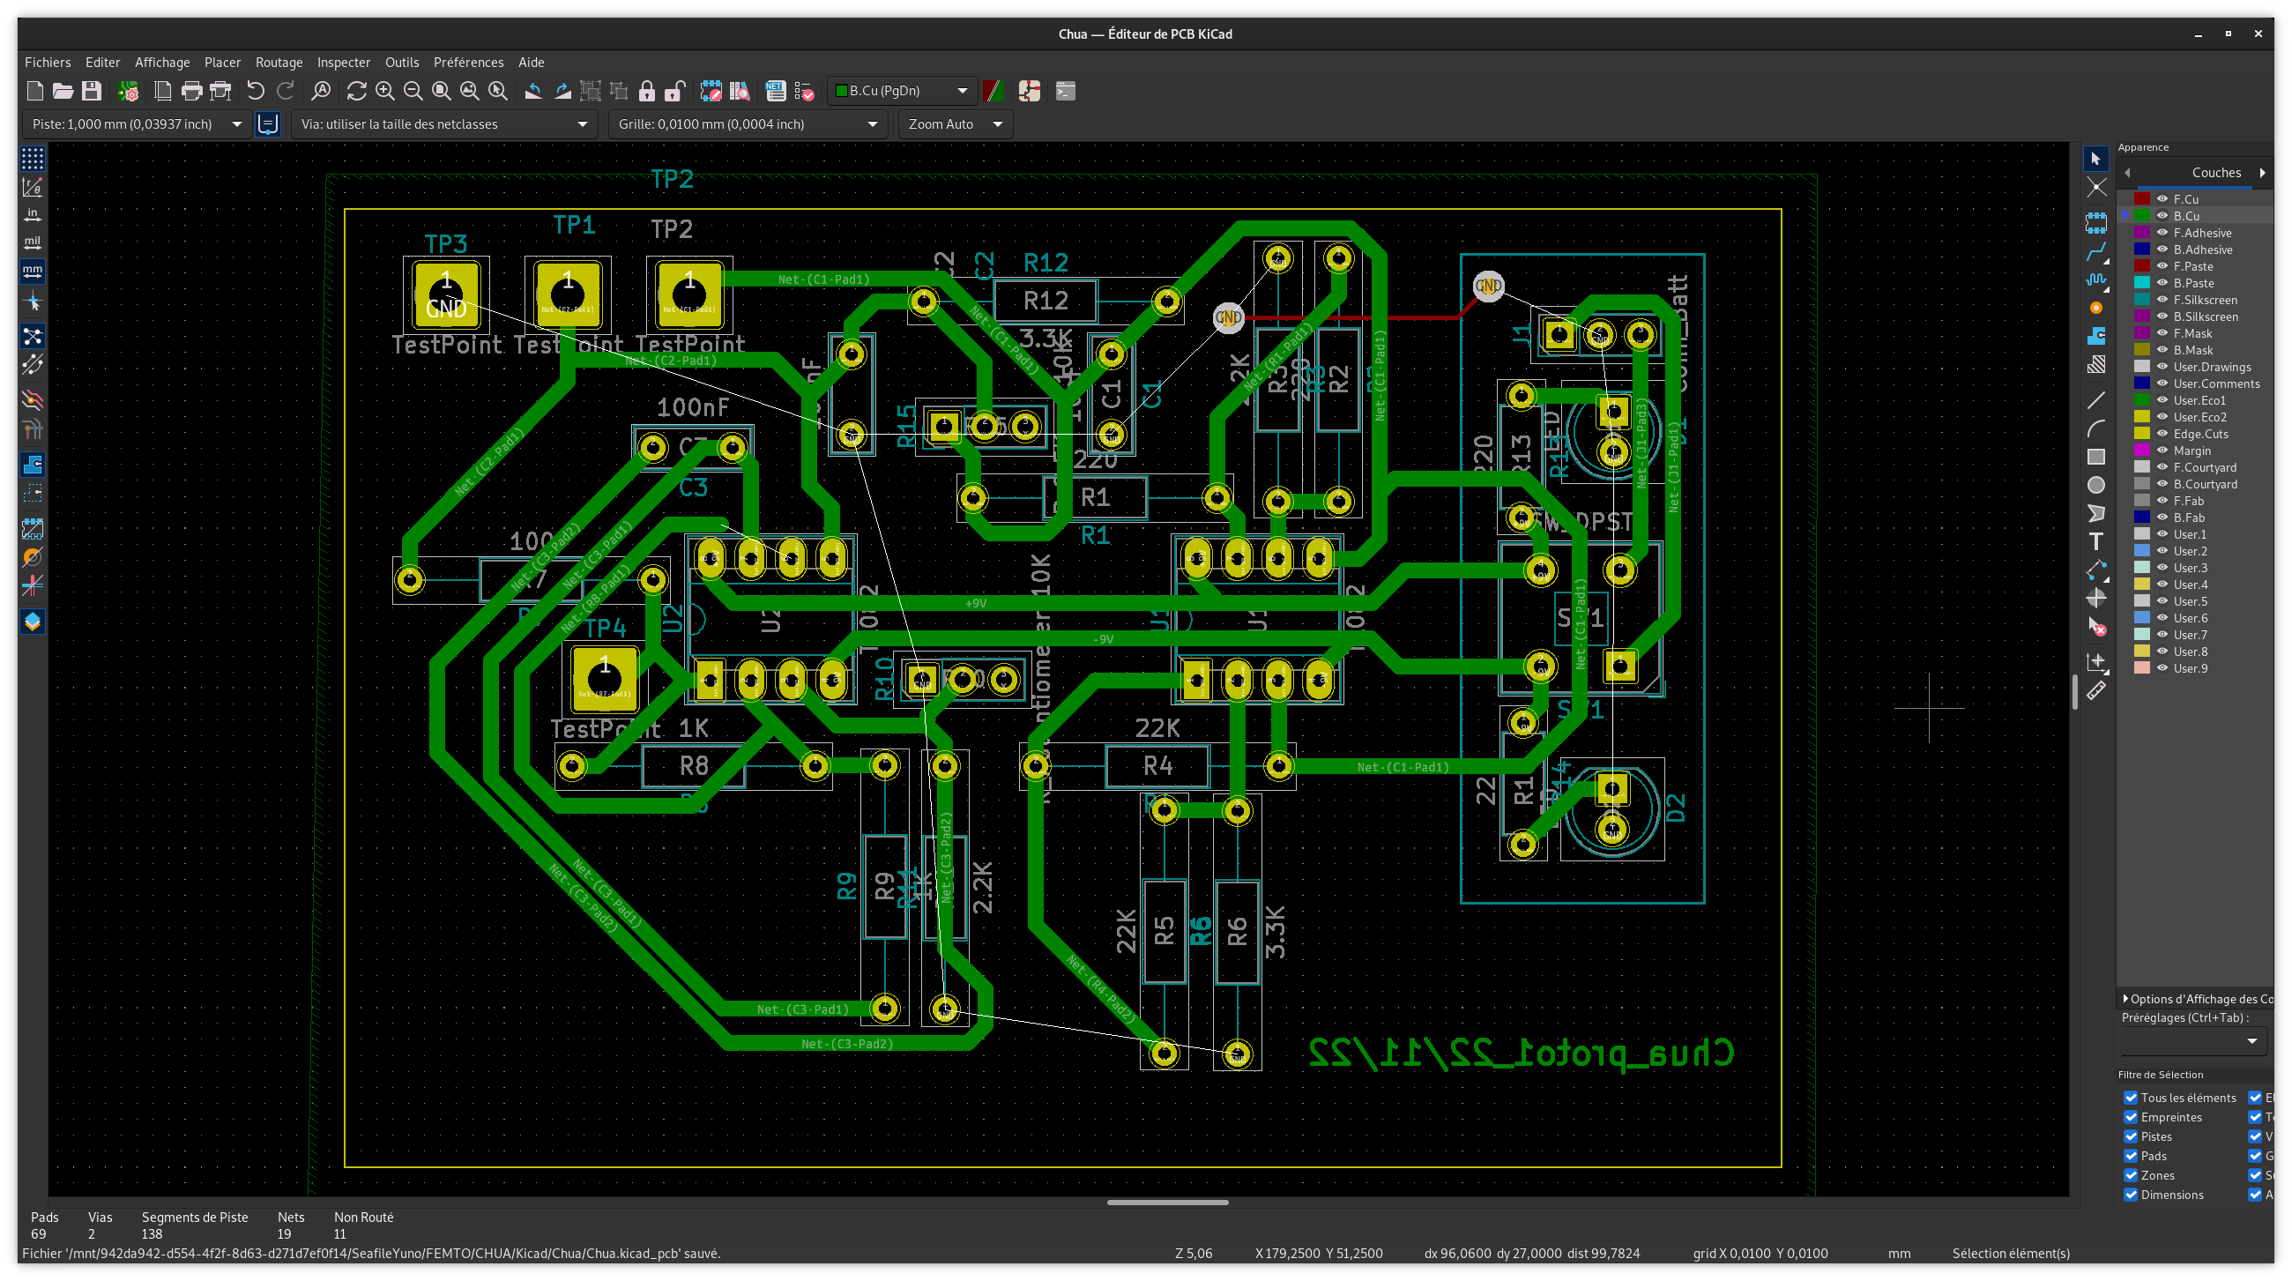
Task: Hide the F.Cu layer
Action: tap(2162, 199)
